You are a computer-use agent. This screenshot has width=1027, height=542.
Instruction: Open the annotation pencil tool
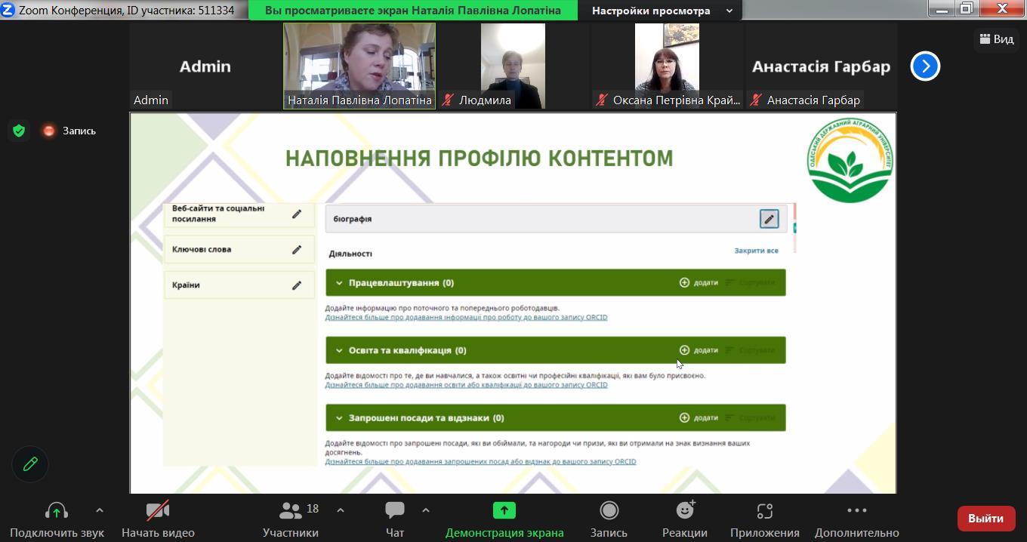point(30,463)
